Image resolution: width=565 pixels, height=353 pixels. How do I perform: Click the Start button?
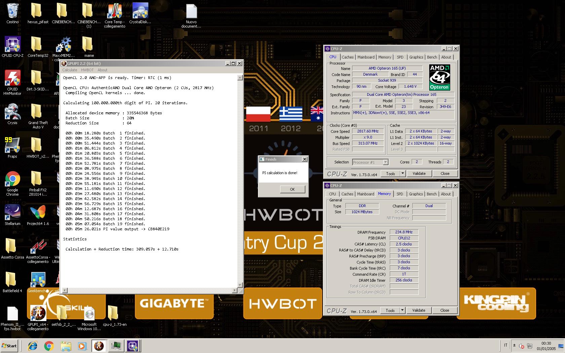click(9, 346)
